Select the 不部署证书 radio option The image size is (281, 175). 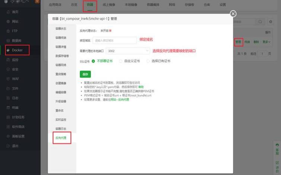(93, 61)
